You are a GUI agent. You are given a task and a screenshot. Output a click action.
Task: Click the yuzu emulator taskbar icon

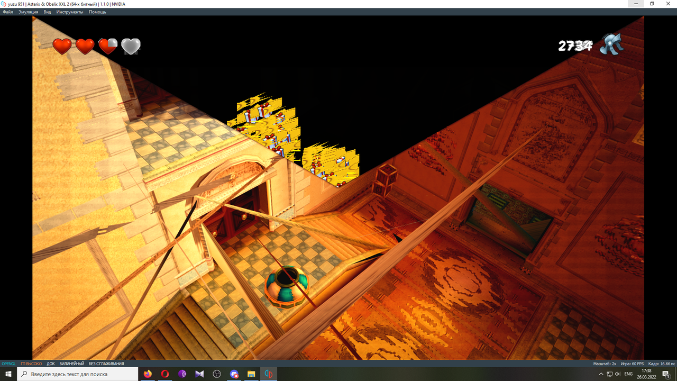[269, 374]
